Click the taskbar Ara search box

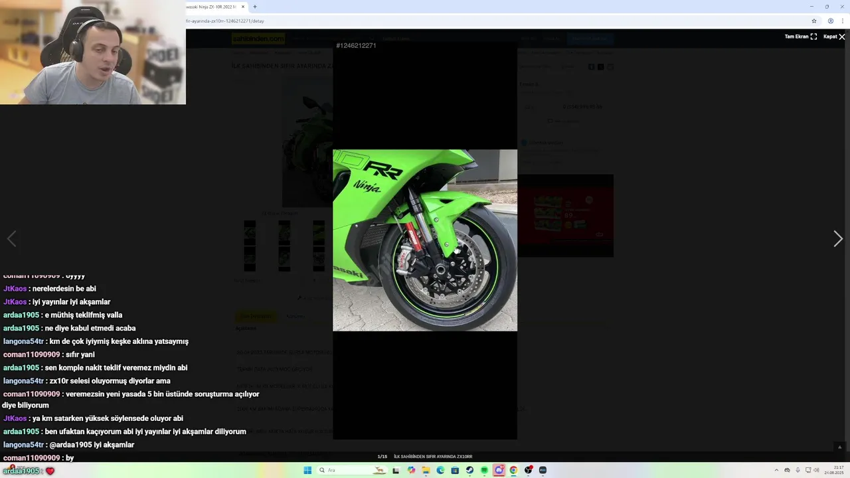[352, 470]
